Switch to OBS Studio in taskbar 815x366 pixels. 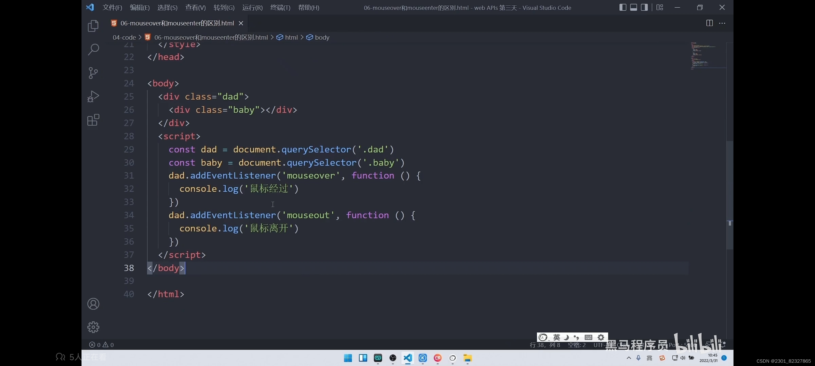393,358
